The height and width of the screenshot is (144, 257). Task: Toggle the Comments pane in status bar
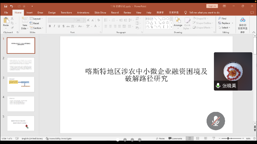point(175,138)
